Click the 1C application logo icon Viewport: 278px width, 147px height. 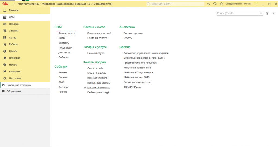tap(5, 4)
